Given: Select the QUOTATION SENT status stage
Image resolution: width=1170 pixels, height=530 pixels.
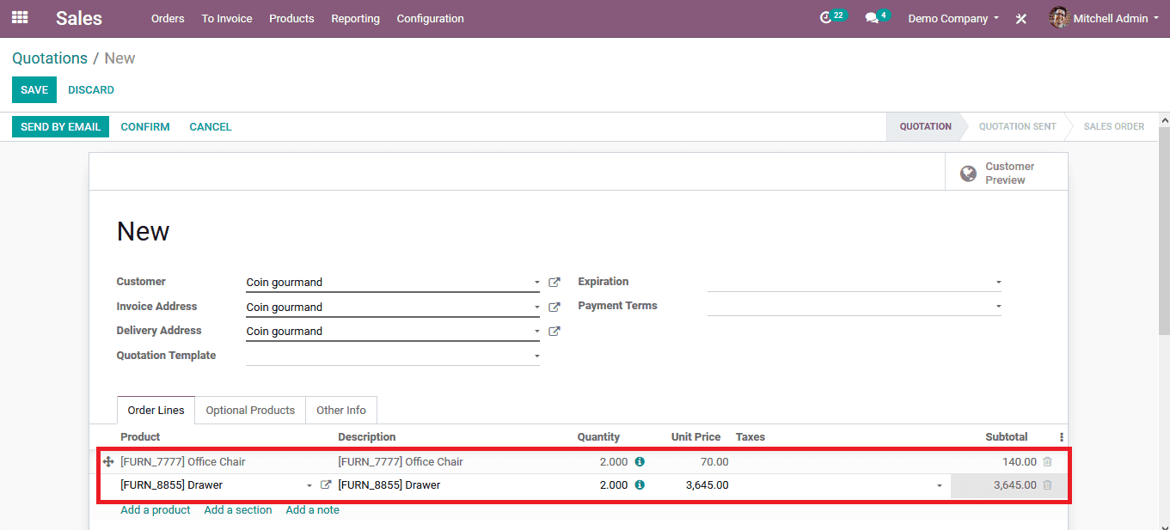Looking at the screenshot, I should point(1018,126).
